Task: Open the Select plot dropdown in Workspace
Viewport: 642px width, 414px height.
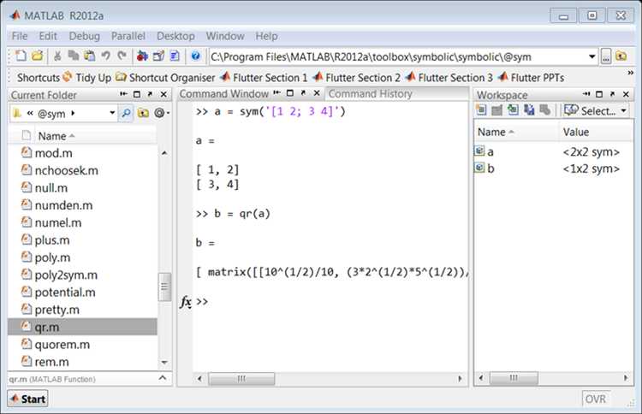Action: click(x=596, y=110)
